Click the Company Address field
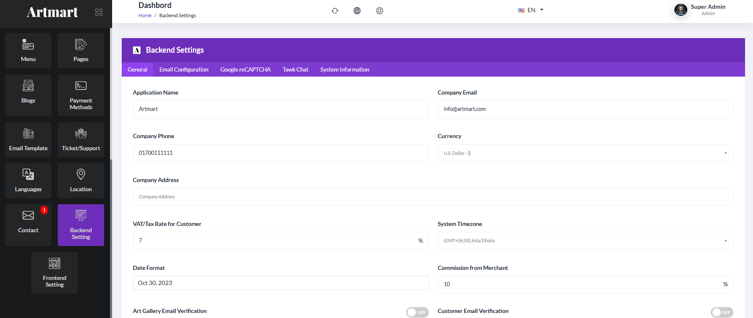The width and height of the screenshot is (753, 318). tap(433, 197)
